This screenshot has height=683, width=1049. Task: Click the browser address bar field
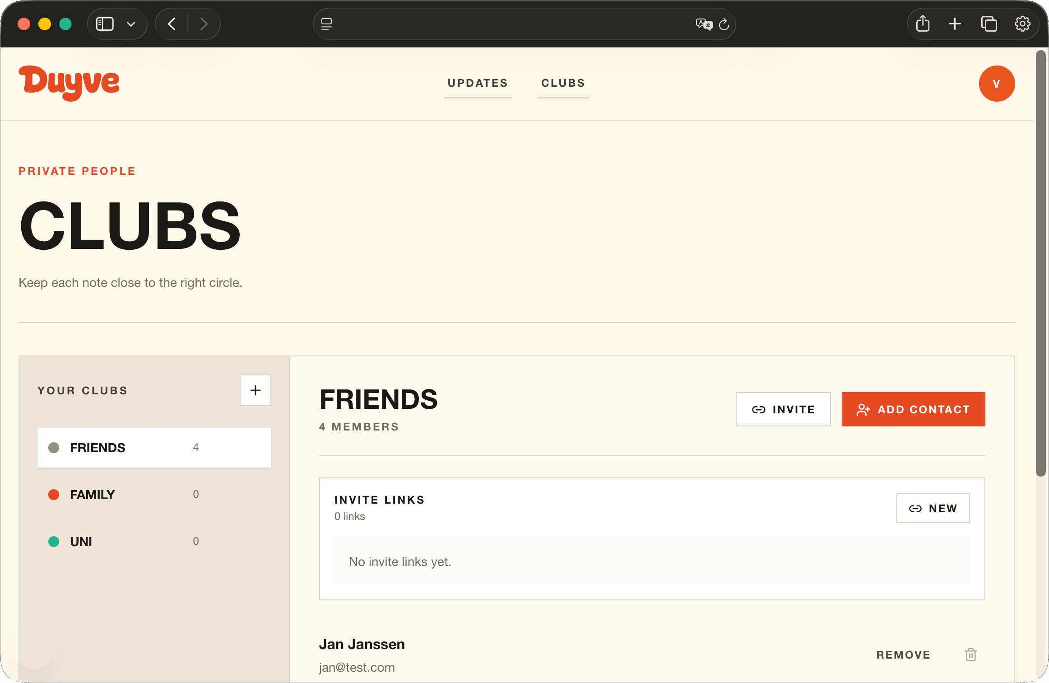coord(524,24)
